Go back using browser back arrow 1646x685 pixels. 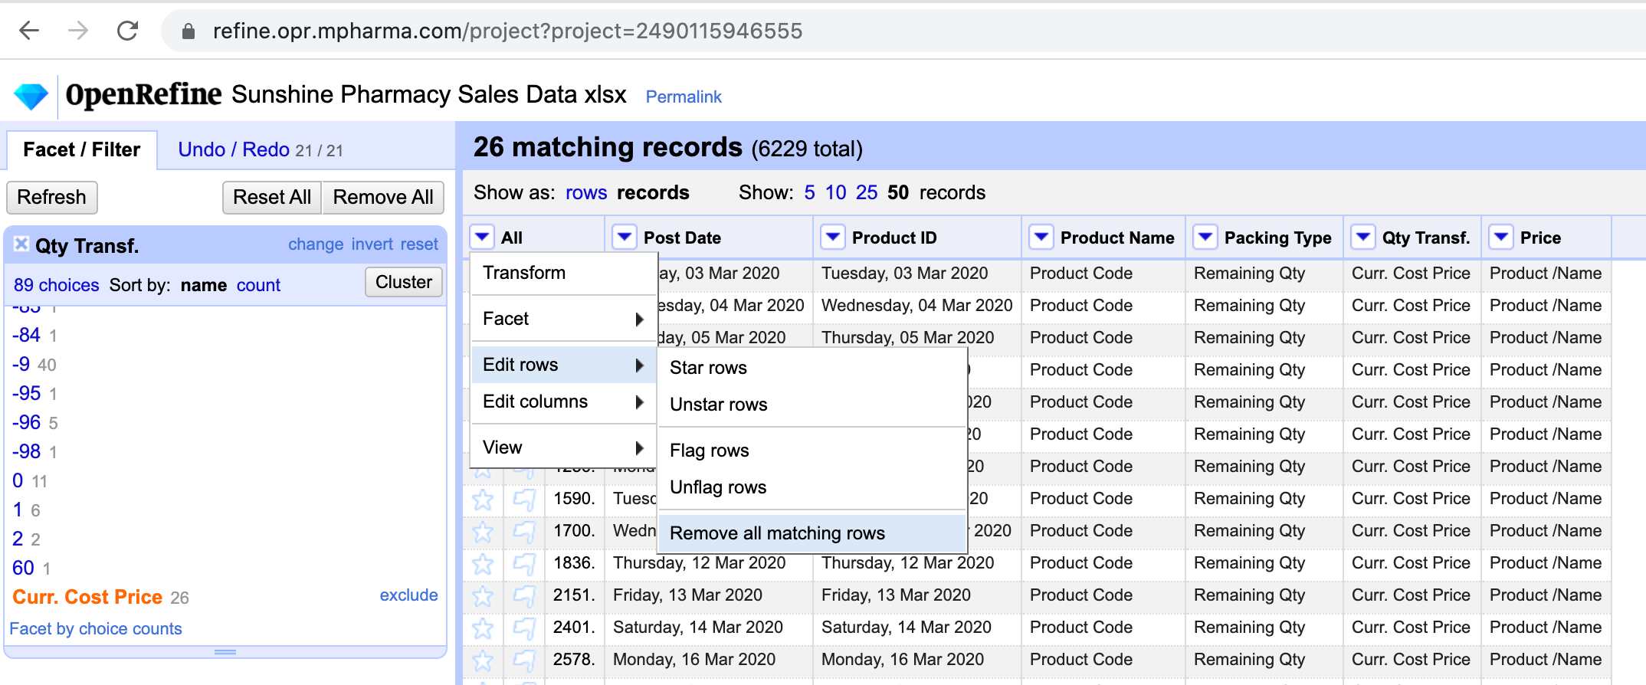click(29, 31)
